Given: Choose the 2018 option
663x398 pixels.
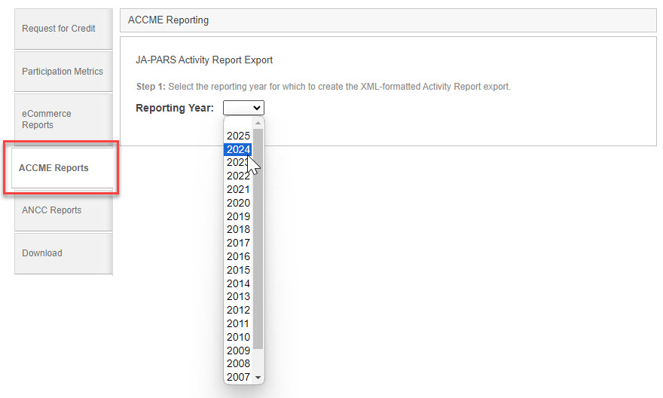Looking at the screenshot, I should tap(238, 229).
